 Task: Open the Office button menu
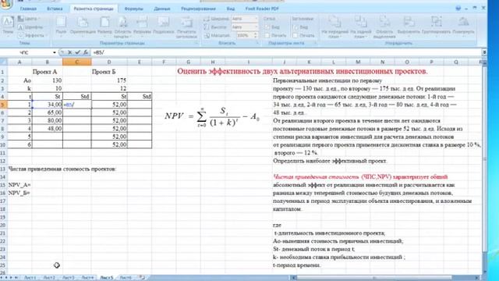point(5,5)
